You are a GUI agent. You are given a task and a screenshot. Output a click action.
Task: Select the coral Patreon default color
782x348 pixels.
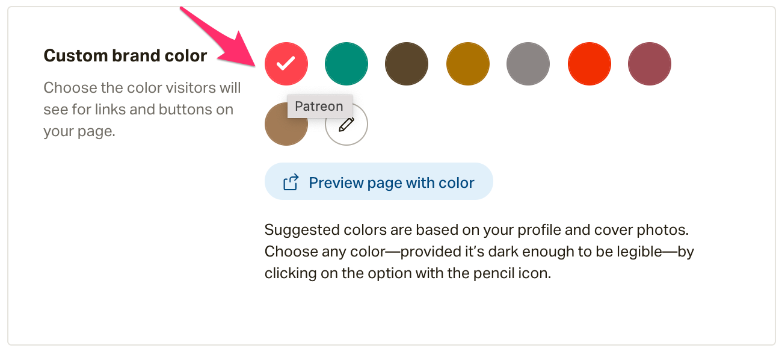[286, 63]
